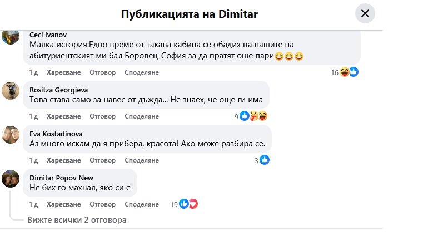433x240 pixels.
Task: Share Rositza Georgieva's comment (Споделяне)
Action: click(142, 116)
